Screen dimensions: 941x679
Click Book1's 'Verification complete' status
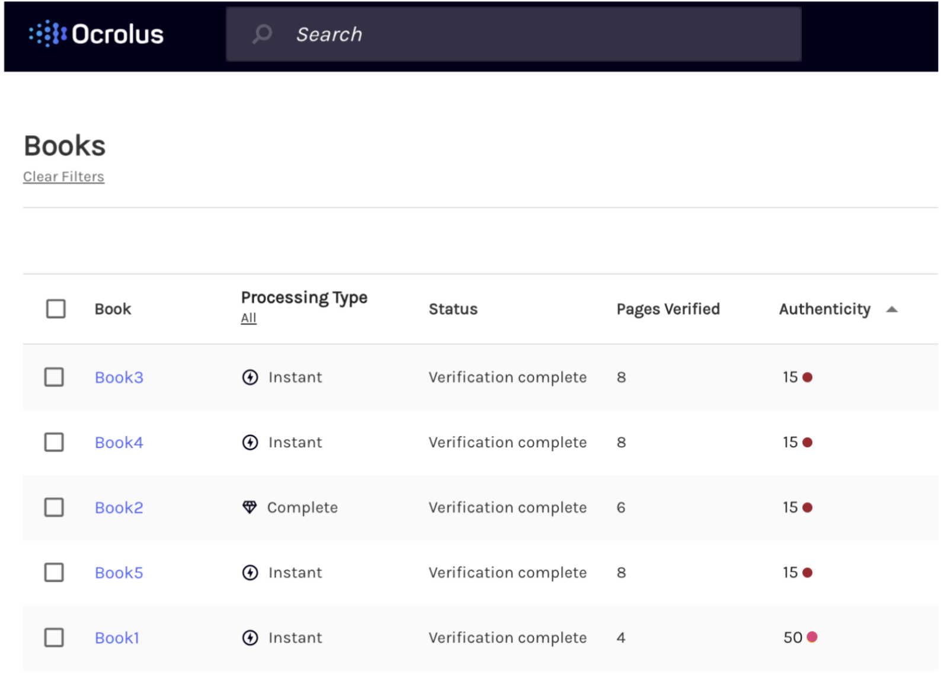point(507,638)
